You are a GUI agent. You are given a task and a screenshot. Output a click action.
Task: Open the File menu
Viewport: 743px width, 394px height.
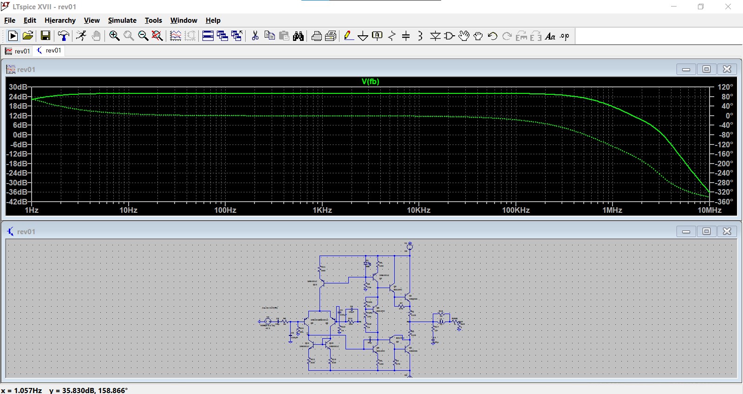pyautogui.click(x=10, y=20)
